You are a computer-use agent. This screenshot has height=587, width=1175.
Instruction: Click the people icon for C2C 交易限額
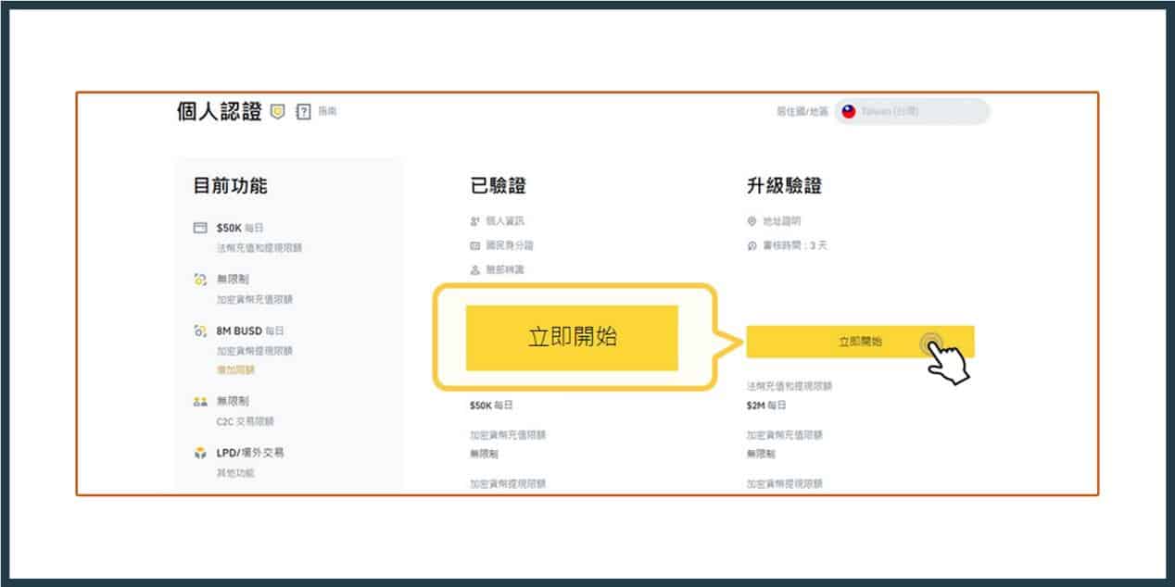[x=200, y=400]
